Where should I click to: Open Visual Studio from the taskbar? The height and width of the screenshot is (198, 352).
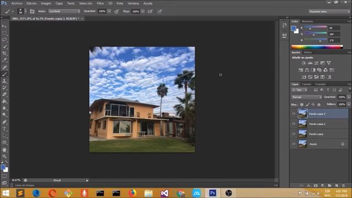pyautogui.click(x=164, y=193)
